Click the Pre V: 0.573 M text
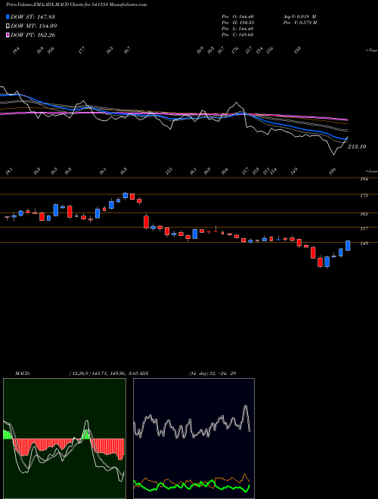This screenshot has height=499, width=378. [299, 23]
